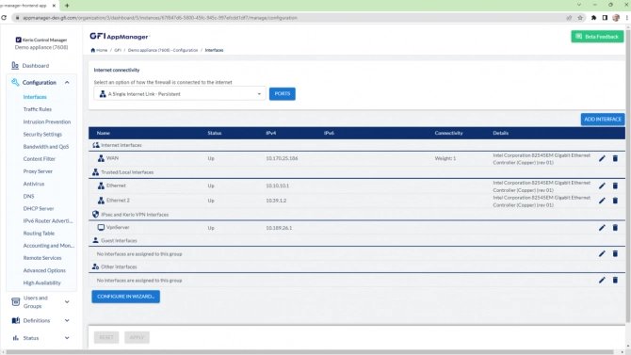Click trash icon in Guest Interfaces group row
The width and height of the screenshot is (631, 355).
tap(615, 253)
